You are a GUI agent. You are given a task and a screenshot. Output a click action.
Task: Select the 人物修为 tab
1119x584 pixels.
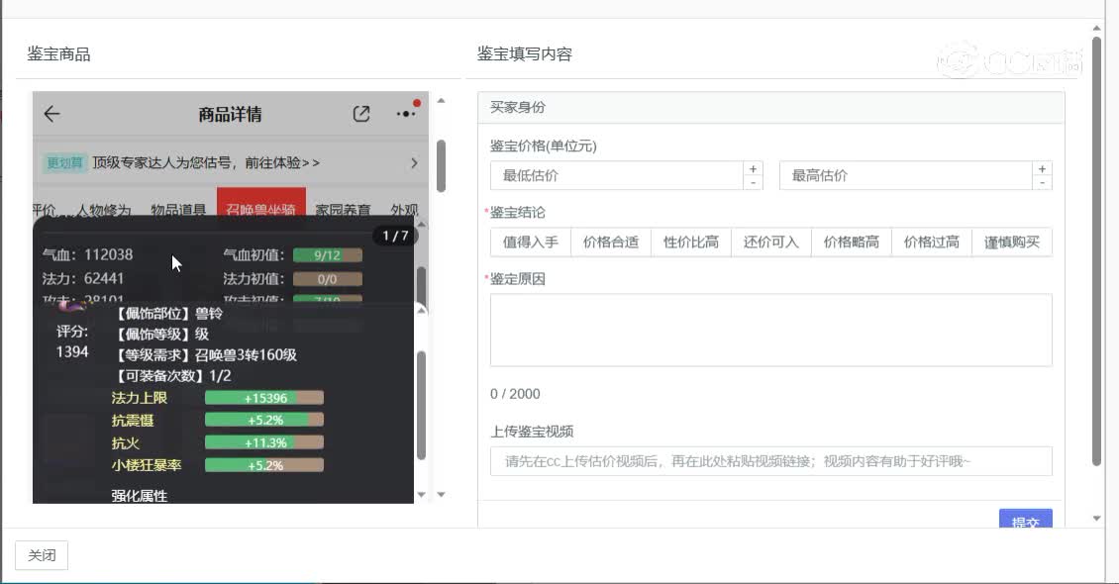point(104,210)
